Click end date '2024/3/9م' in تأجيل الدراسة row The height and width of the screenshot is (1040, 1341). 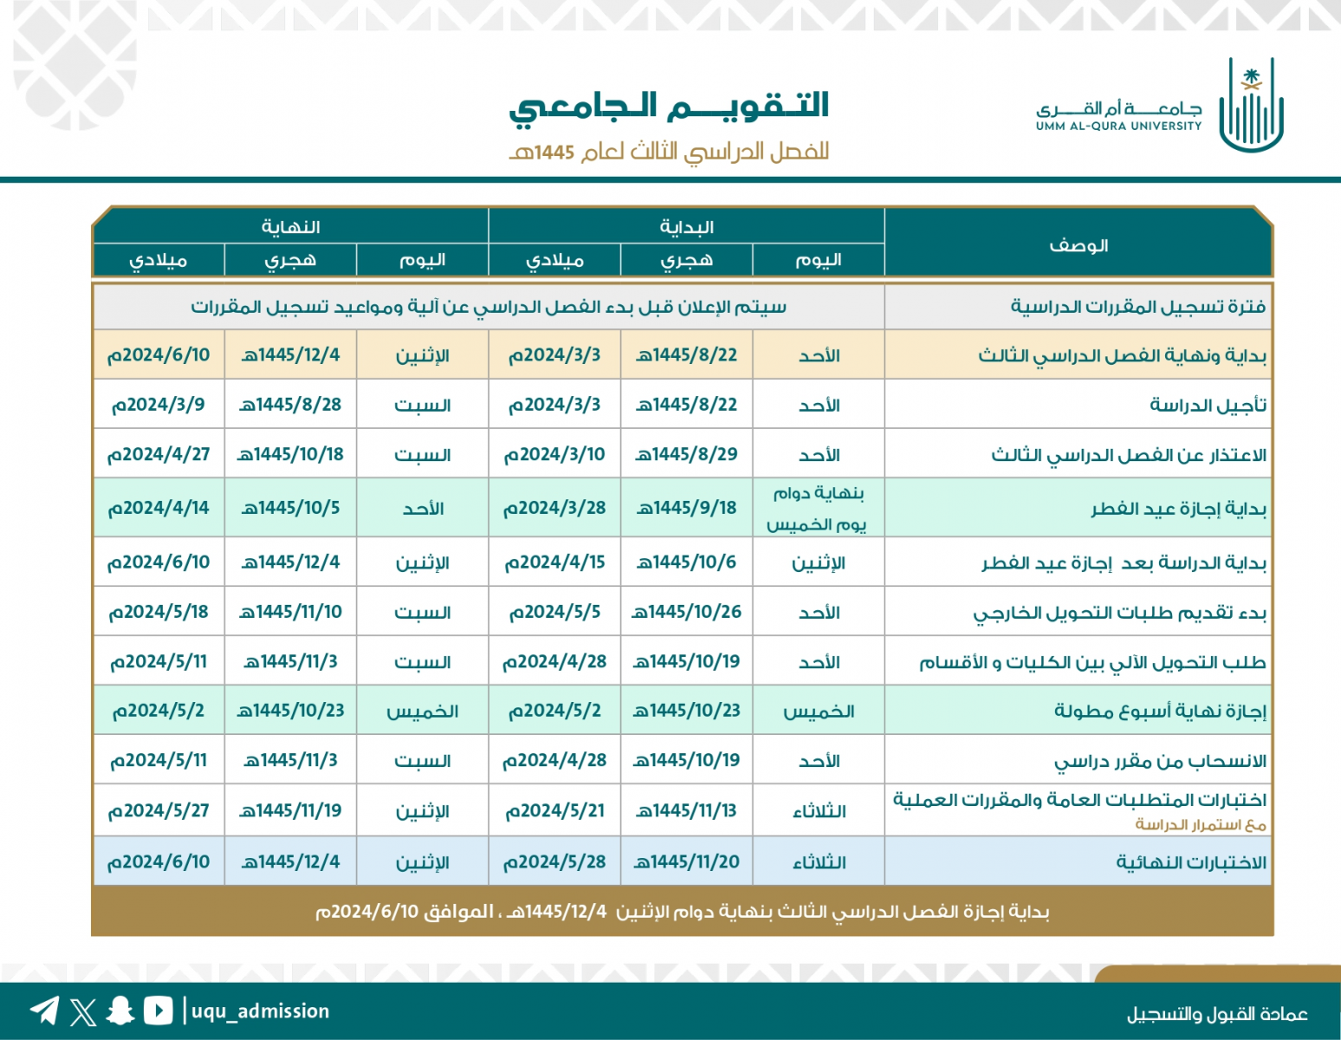159,405
